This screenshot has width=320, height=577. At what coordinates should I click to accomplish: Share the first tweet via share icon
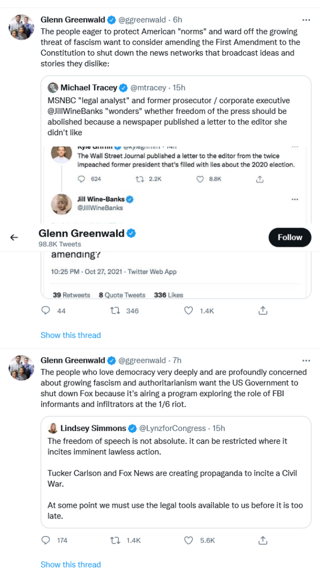click(262, 310)
